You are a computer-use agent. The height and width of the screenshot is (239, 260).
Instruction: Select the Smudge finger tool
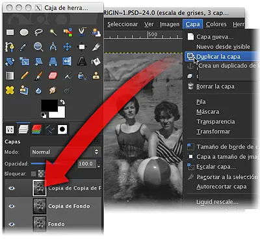[53, 91]
